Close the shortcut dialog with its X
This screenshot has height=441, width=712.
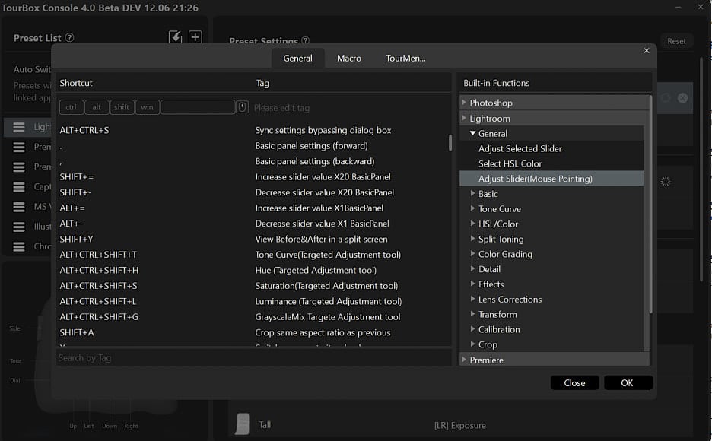(647, 50)
